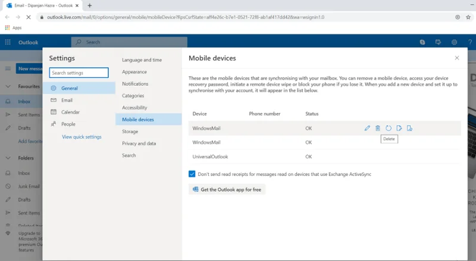The image size is (476, 261).
Task: Select the People settings category
Action: tap(79, 124)
